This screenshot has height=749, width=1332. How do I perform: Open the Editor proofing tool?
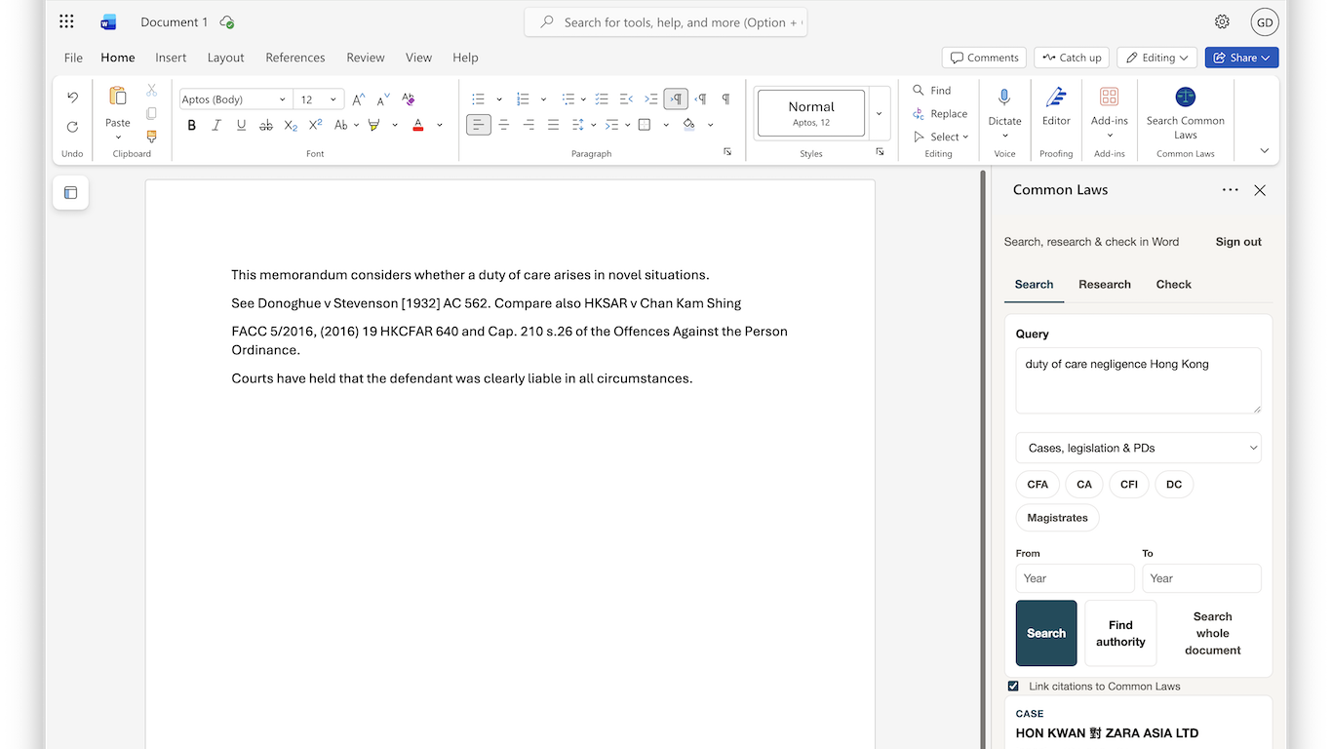[1056, 107]
